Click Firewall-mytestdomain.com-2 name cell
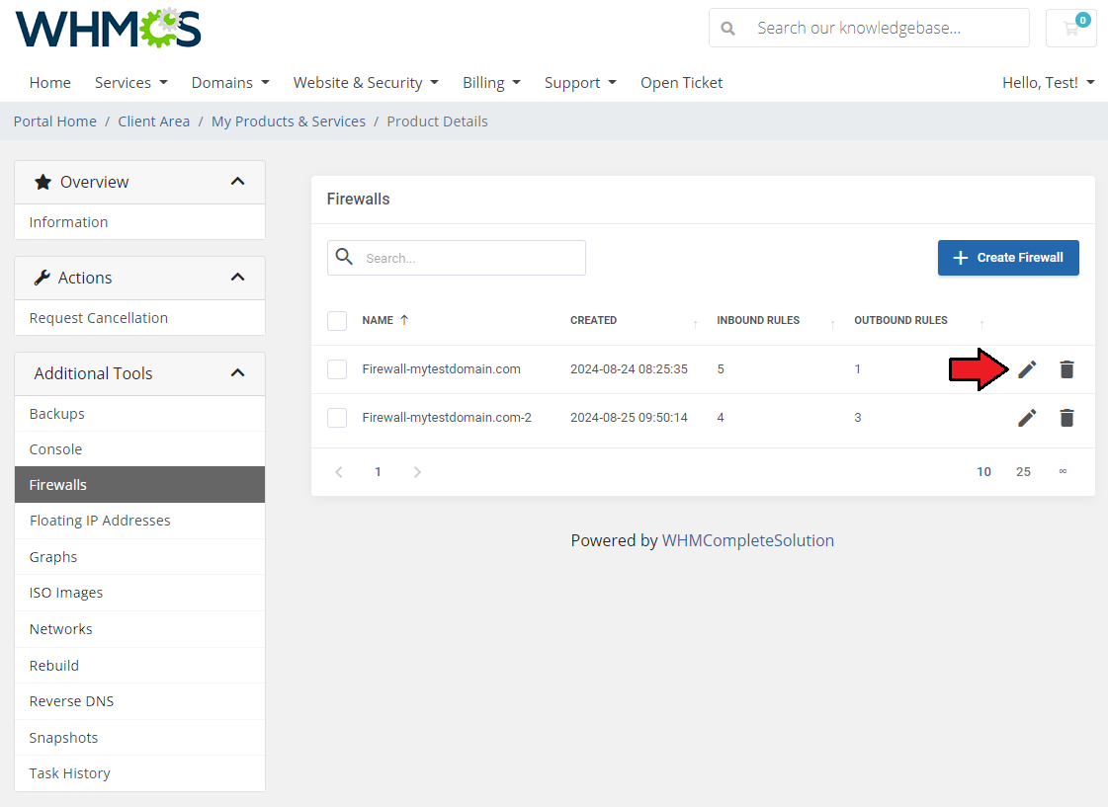The width and height of the screenshot is (1108, 807). pyautogui.click(x=447, y=417)
